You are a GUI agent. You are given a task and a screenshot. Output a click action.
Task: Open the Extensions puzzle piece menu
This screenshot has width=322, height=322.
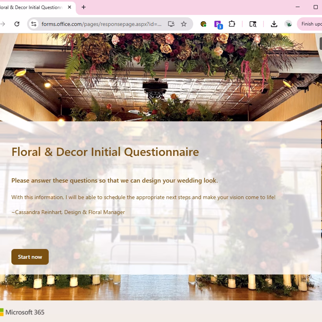(x=232, y=24)
